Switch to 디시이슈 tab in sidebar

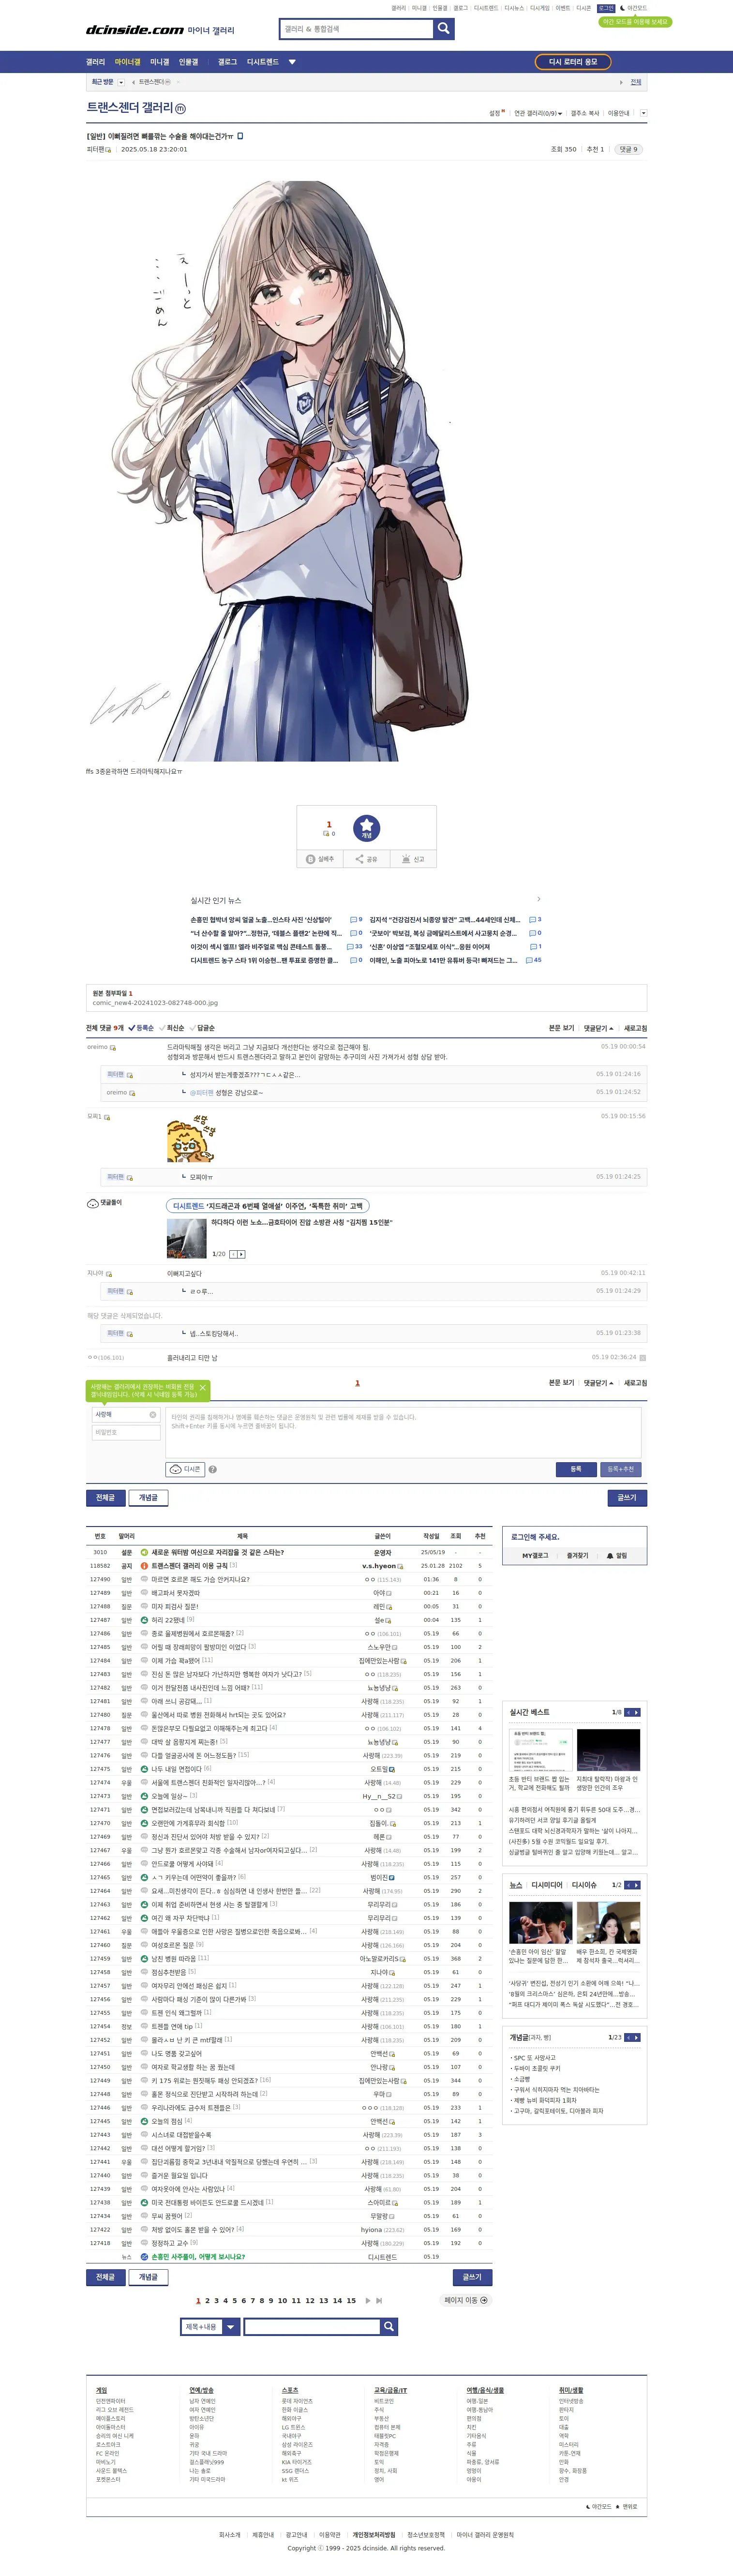tap(584, 1885)
